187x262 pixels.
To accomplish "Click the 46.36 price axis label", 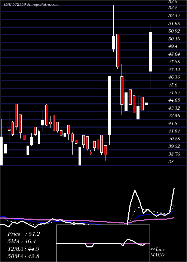I will pyautogui.click(x=174, y=77).
